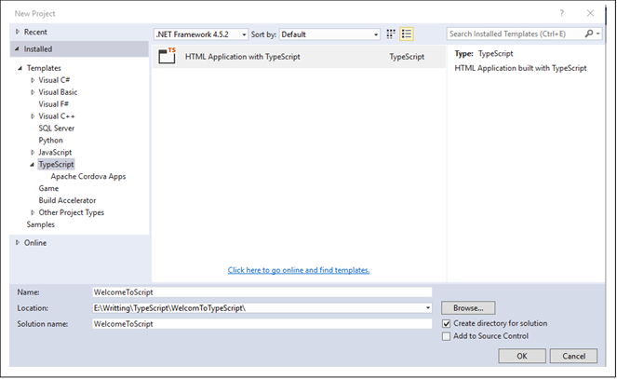
Task: Select HTML Application with TypeScript template
Action: click(299, 56)
